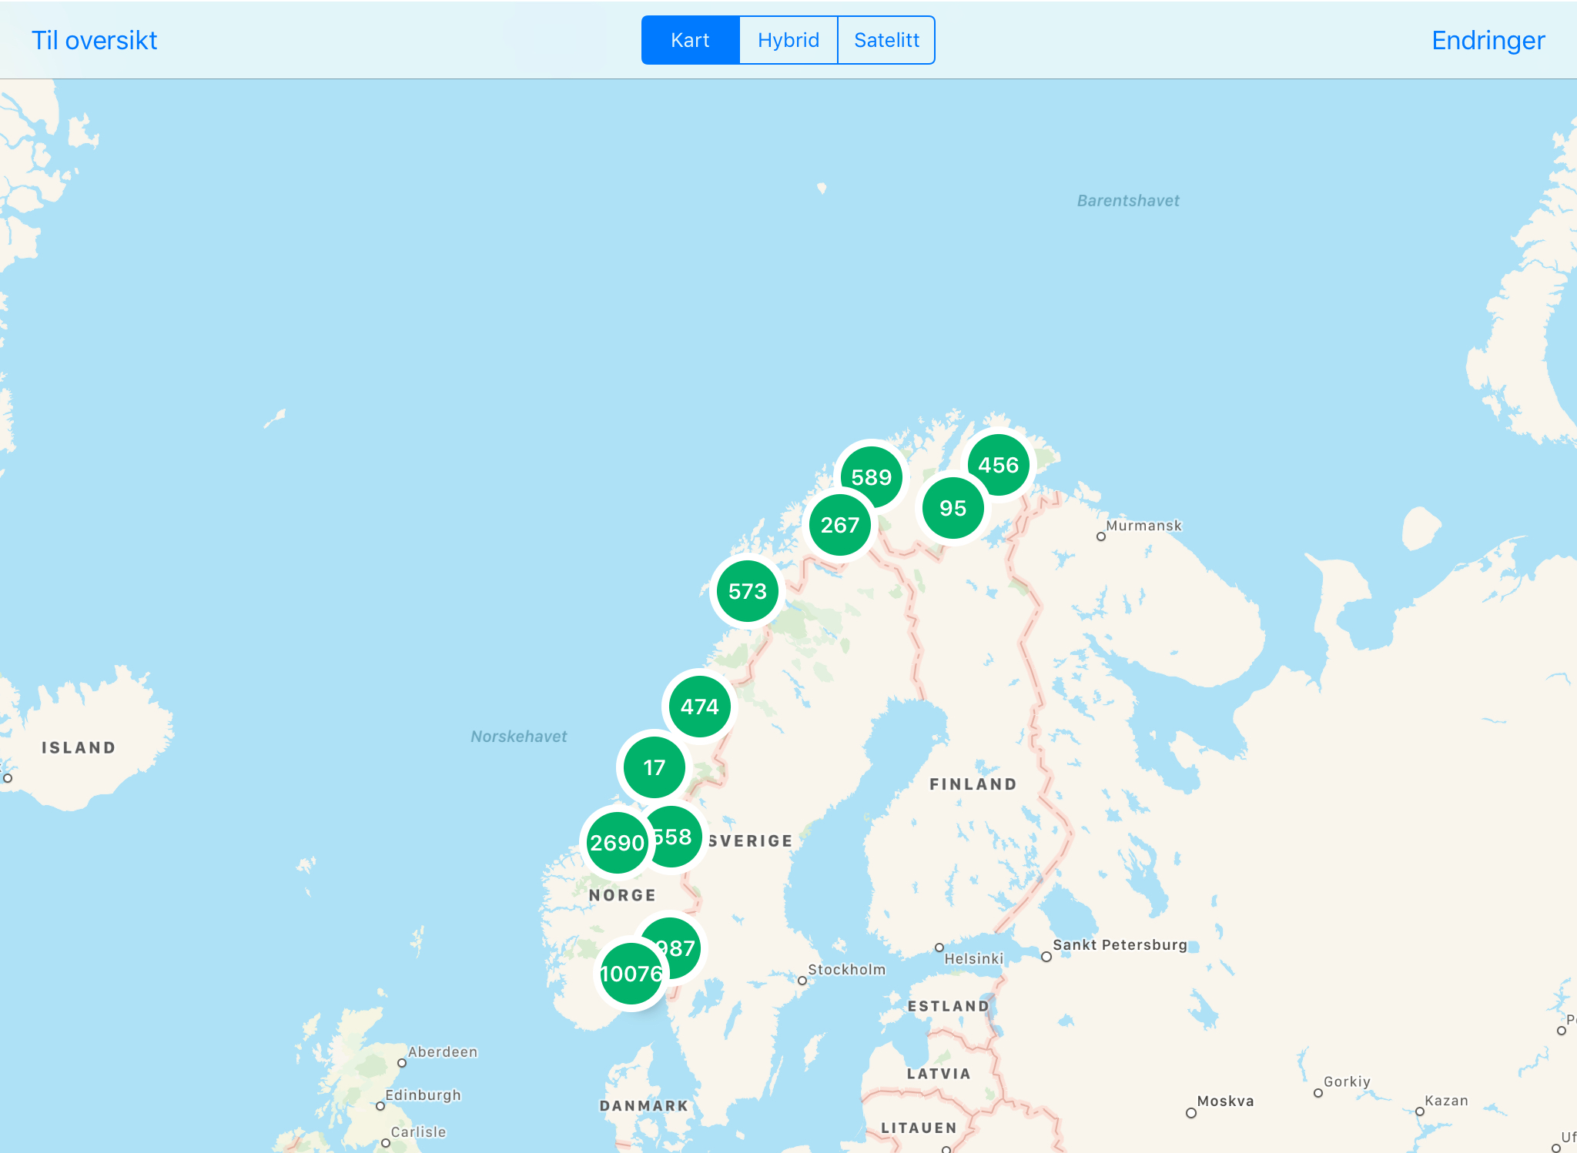This screenshot has height=1153, width=1577.
Task: Switch map to Kart view
Action: [690, 40]
